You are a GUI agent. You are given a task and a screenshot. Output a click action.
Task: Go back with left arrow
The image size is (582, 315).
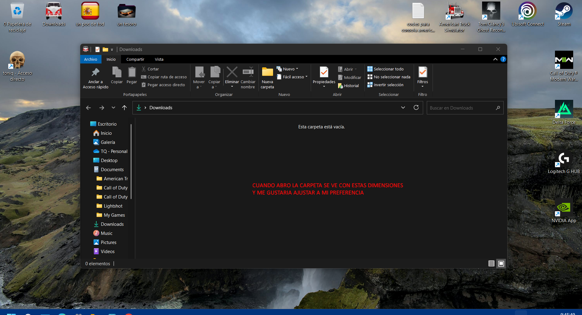tap(88, 108)
